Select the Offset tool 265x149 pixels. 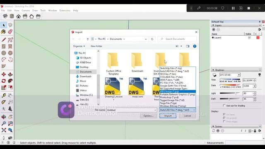pyautogui.click(x=10, y=87)
